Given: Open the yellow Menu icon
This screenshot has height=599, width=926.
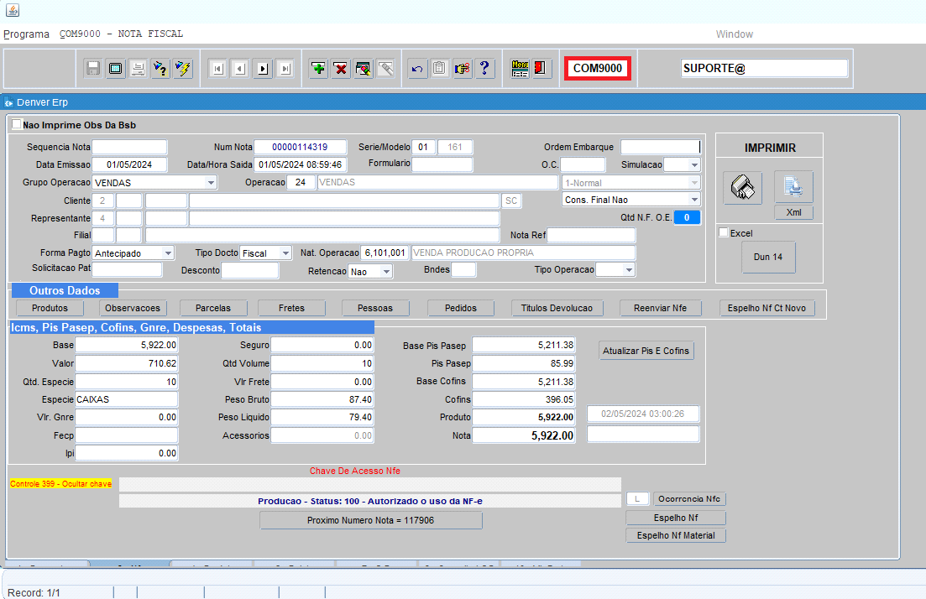Looking at the screenshot, I should point(520,69).
